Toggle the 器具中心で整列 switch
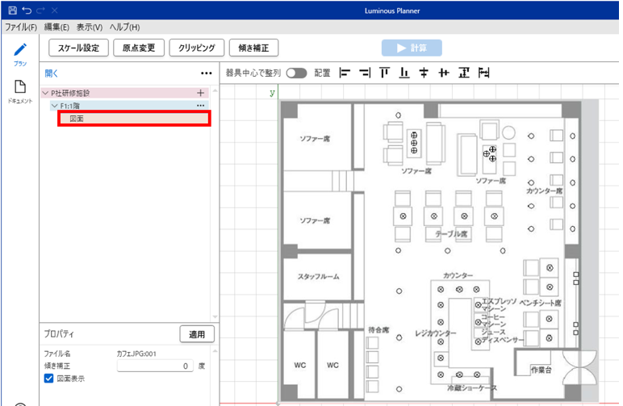Image resolution: width=623 pixels, height=406 pixels. coord(296,73)
